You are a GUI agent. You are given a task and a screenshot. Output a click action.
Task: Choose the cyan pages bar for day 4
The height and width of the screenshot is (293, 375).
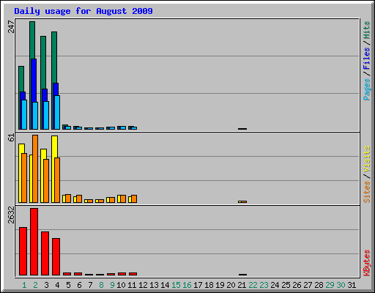point(57,112)
